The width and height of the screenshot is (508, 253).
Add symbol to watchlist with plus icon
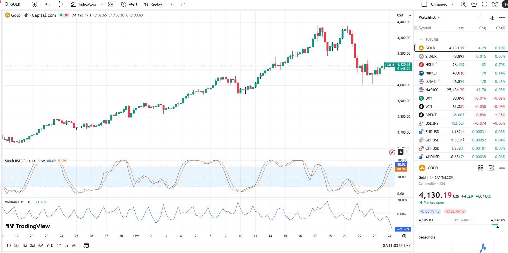point(481,17)
